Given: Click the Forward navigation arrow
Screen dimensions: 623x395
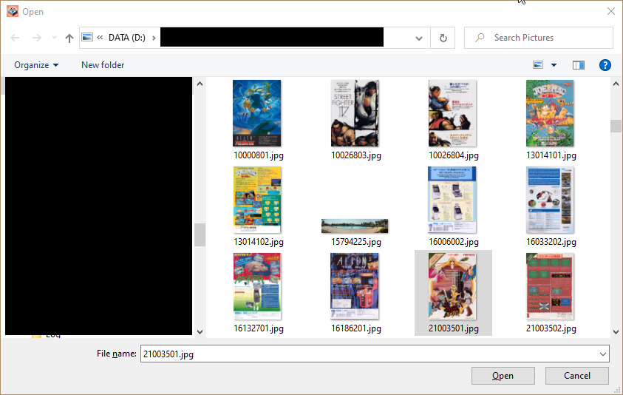Looking at the screenshot, I should point(36,38).
